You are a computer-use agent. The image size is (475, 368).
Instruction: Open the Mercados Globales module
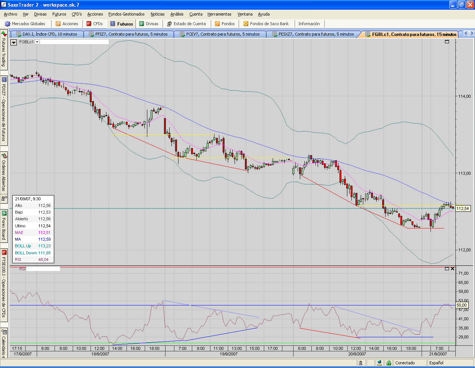(x=25, y=24)
